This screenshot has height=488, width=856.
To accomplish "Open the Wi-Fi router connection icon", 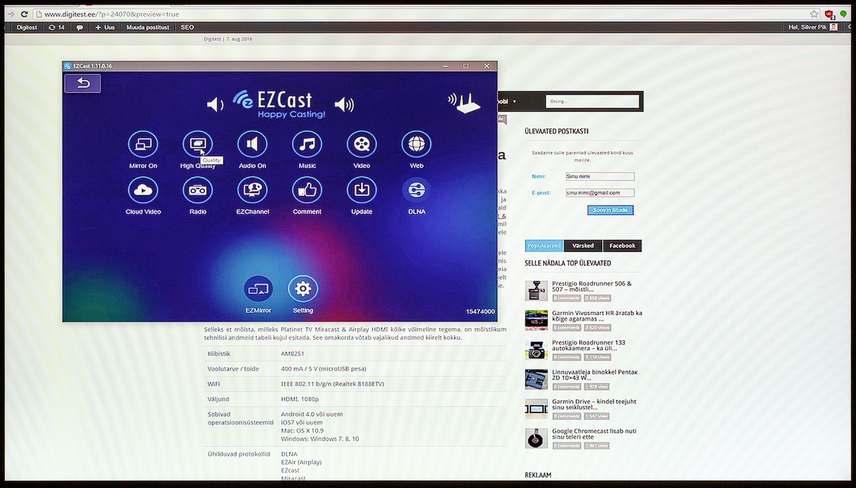I will 464,102.
